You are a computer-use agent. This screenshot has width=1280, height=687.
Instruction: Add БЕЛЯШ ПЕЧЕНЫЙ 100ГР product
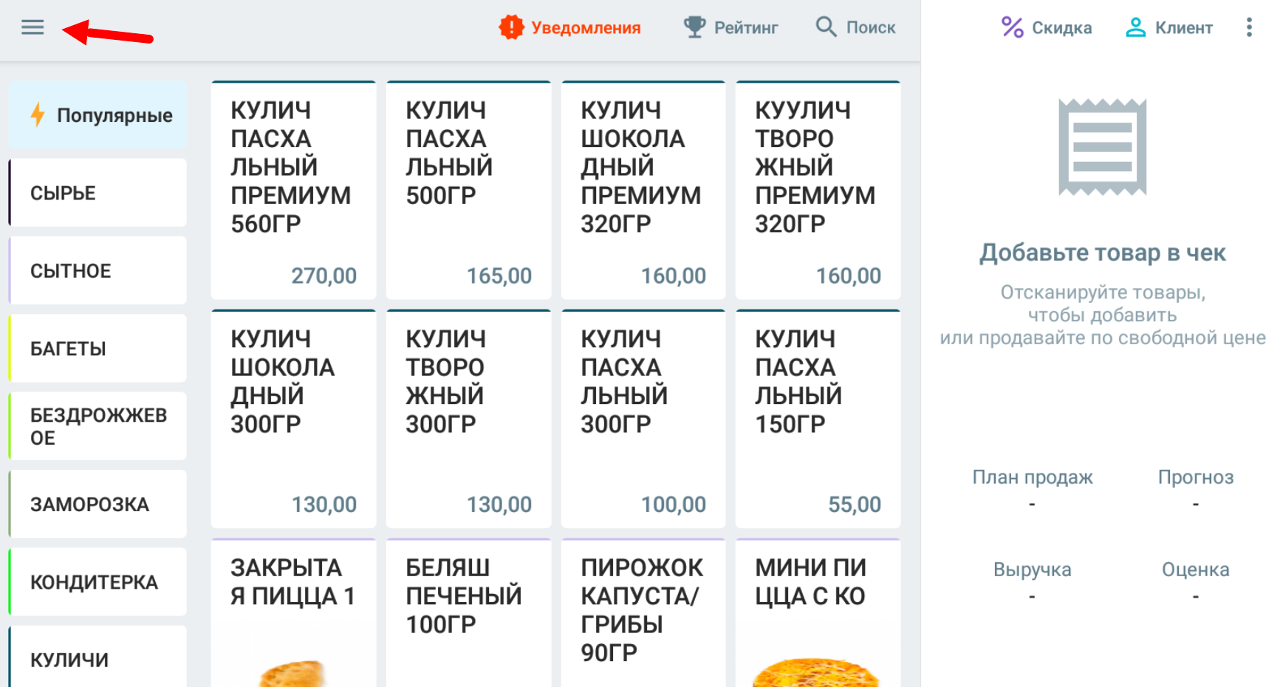click(x=468, y=613)
